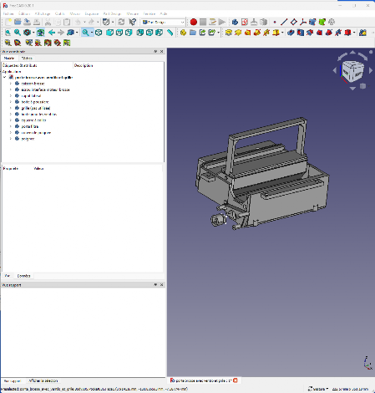This screenshot has width=375, height=393.
Task: Fit all content in view
Action: (8, 33)
